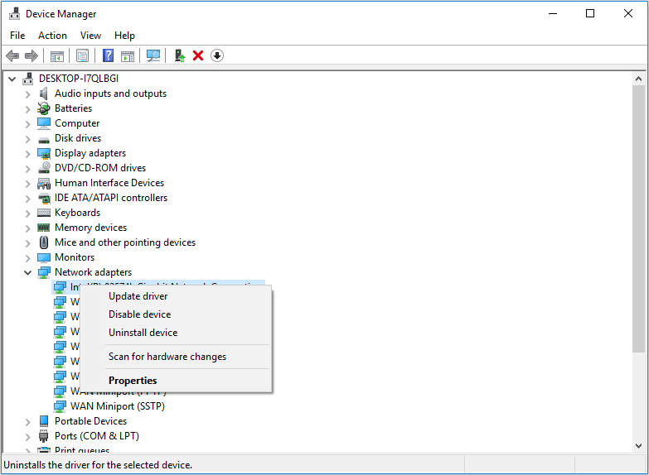Viewport: 649px width, 475px height.
Task: Choose Update driver from context menu
Action: point(177,296)
